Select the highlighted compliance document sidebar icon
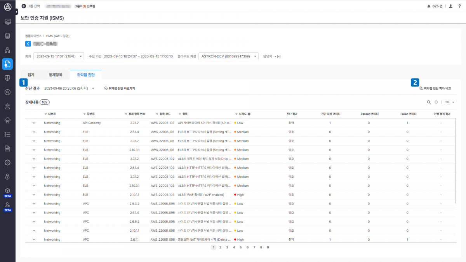 (7, 64)
